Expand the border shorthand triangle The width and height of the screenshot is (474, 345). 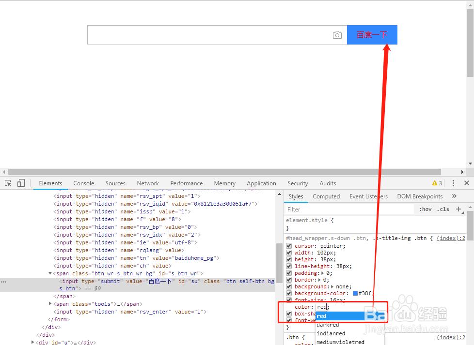point(320,280)
